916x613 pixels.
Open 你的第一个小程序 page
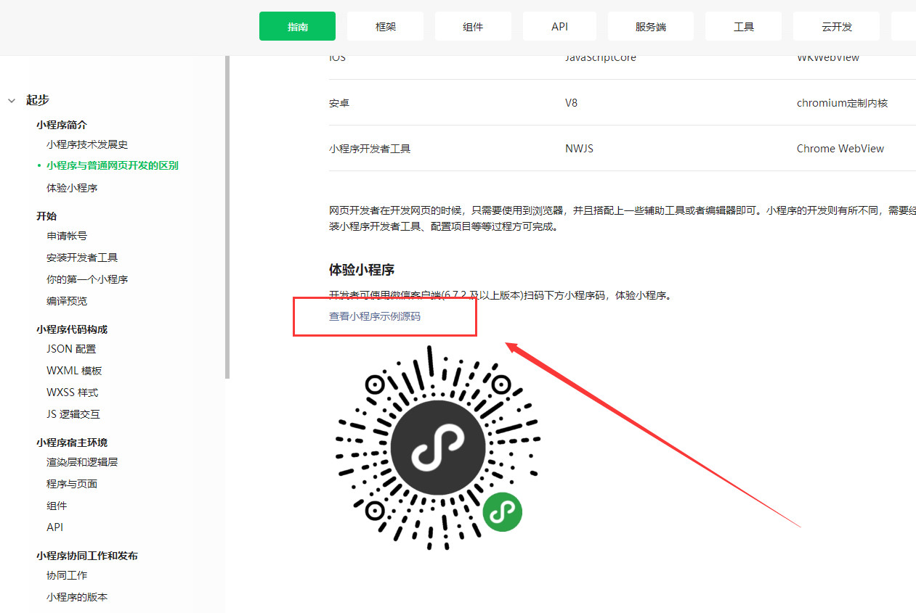coord(87,279)
